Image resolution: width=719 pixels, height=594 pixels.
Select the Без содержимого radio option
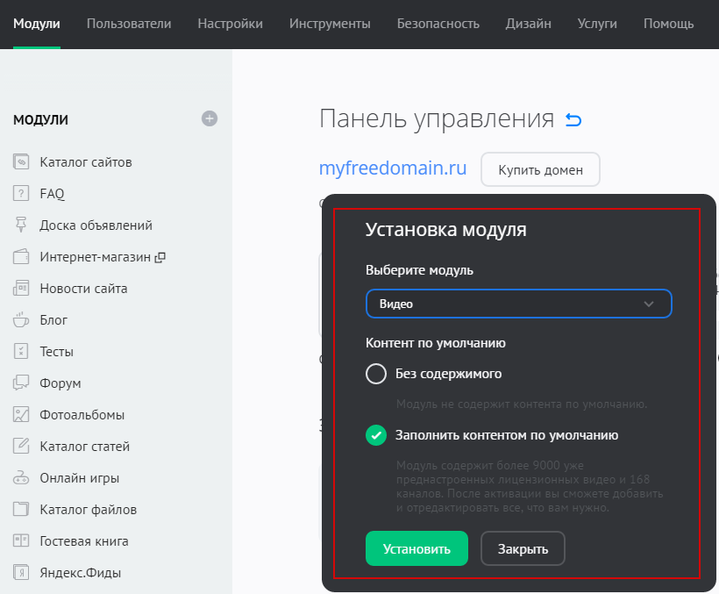[x=376, y=374]
